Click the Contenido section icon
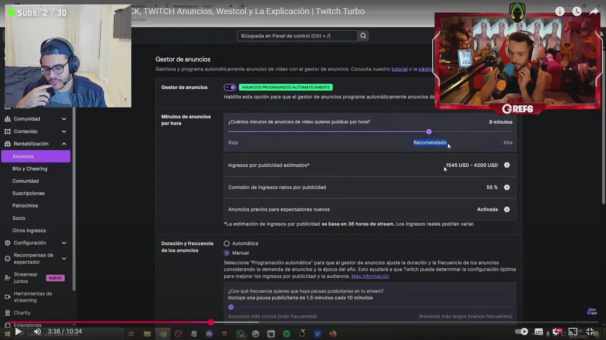 pyautogui.click(x=7, y=131)
